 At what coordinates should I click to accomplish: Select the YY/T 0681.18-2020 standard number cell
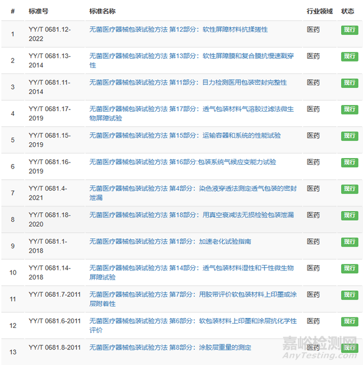tap(49, 219)
